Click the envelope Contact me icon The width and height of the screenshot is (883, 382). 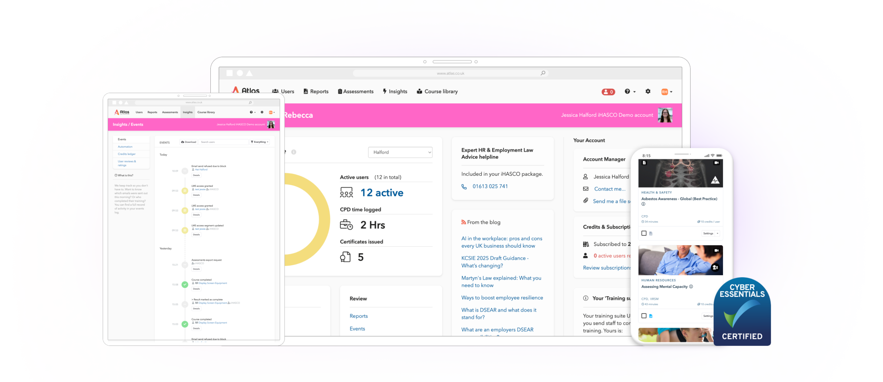pos(586,189)
